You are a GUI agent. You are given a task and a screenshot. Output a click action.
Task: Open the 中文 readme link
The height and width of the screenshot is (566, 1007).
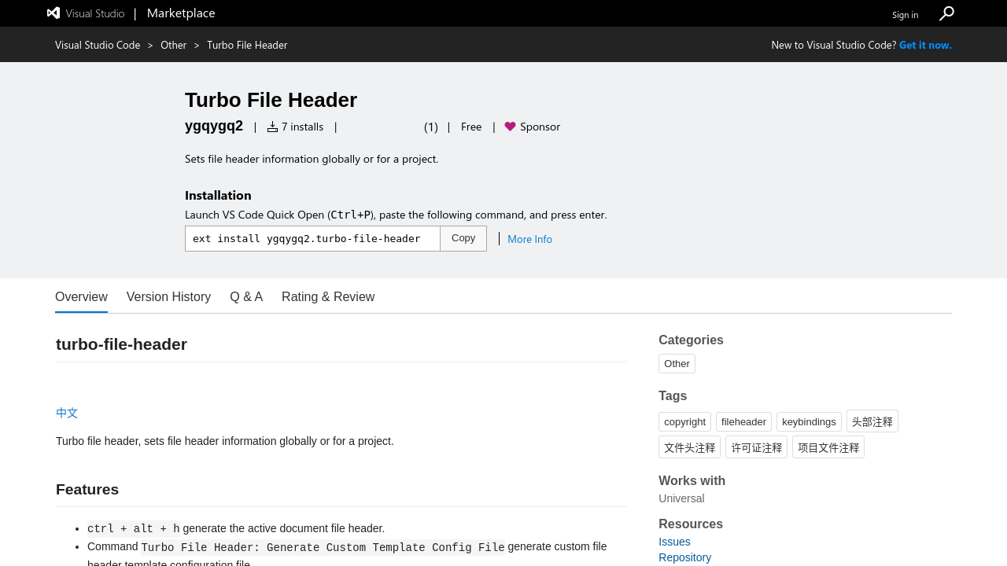pos(67,413)
